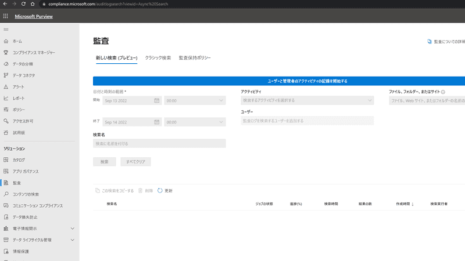Switch to the クラシック検索 tab
The width and height of the screenshot is (465, 261).
[x=158, y=58]
